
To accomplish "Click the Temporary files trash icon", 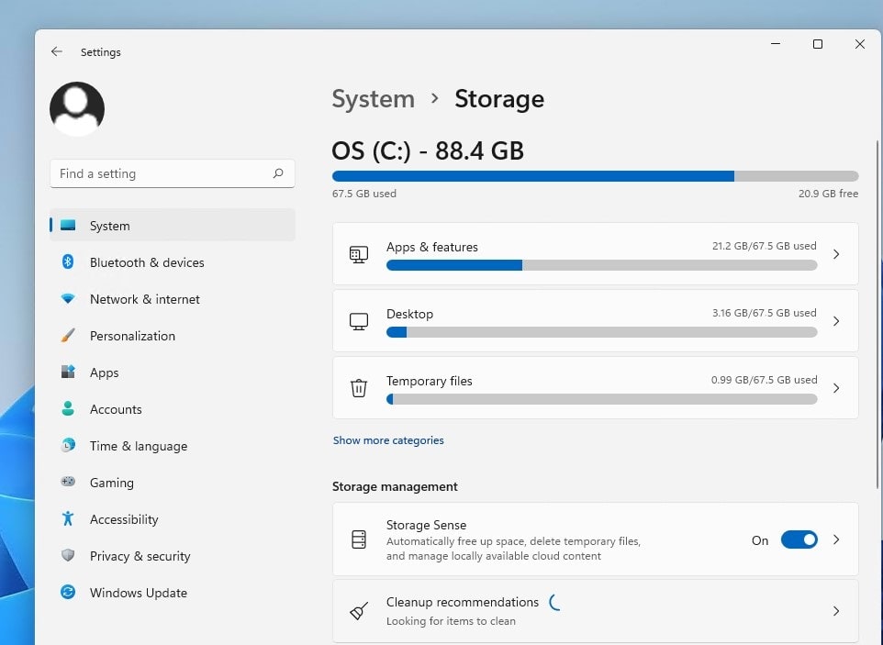I will 359,388.
